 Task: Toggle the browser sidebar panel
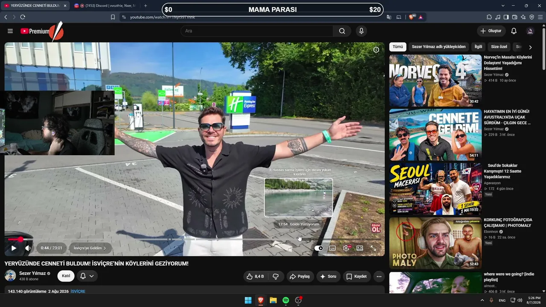click(x=506, y=17)
